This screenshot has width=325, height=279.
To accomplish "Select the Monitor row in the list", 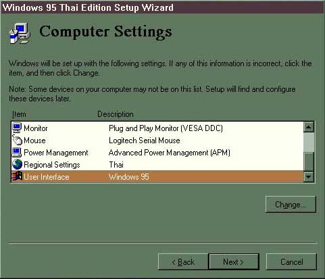I will point(157,128).
